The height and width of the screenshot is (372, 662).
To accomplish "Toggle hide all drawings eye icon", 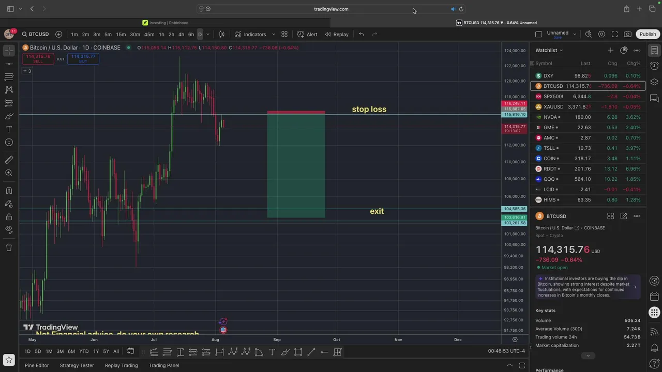I will 9,229.
